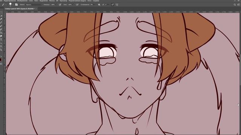The height and width of the screenshot is (135, 241).
Task: Select the open .psd document tab
Action: [x=20, y=9]
